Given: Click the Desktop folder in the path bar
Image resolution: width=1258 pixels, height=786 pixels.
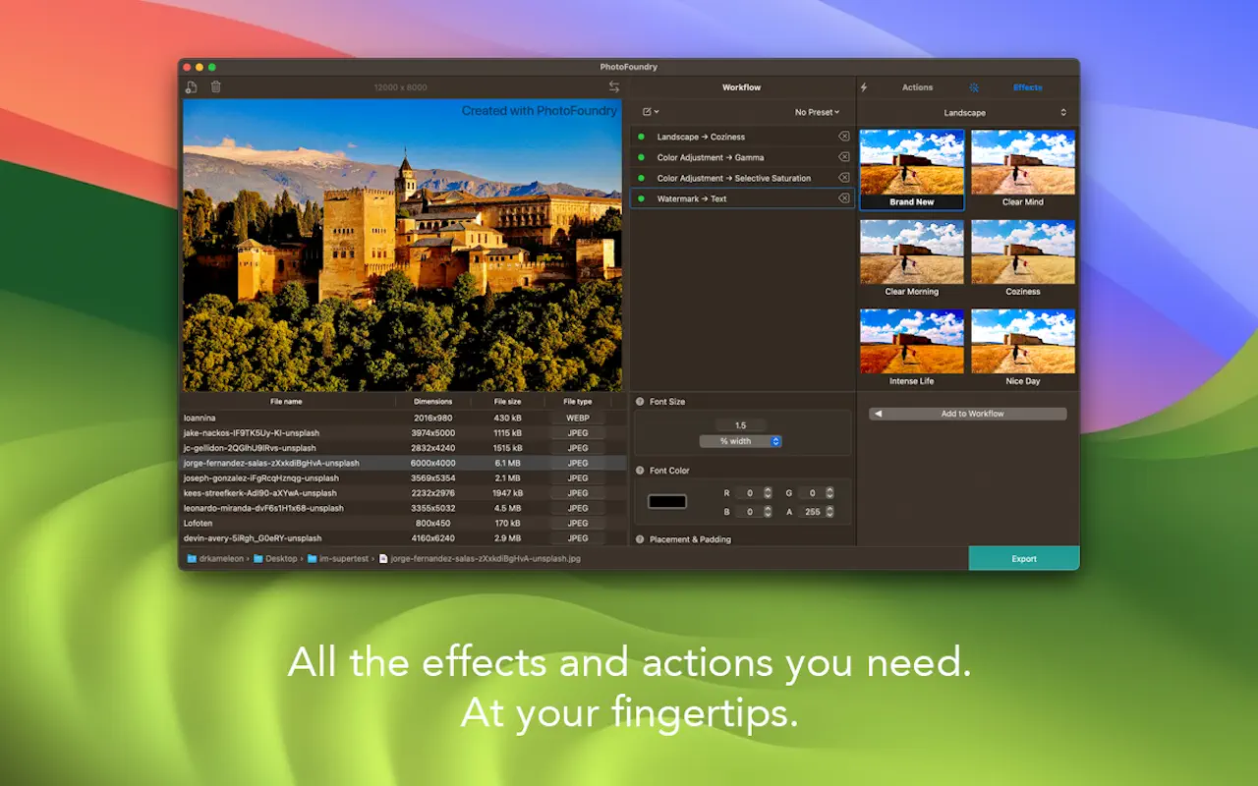Looking at the screenshot, I should [x=274, y=558].
